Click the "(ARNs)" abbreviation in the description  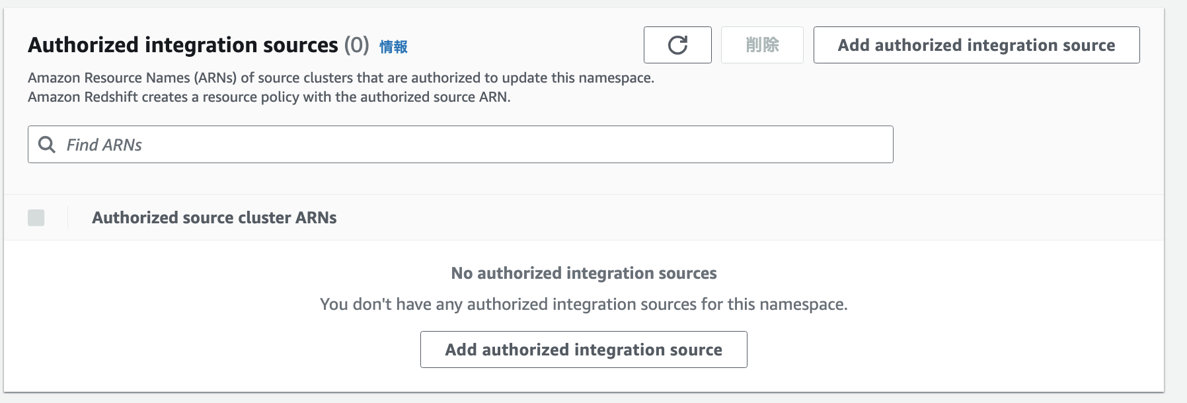215,78
